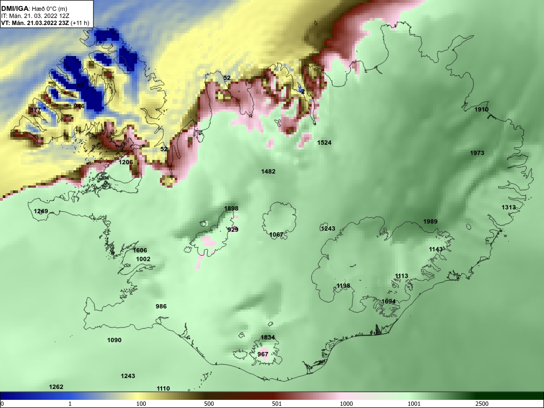Screen dimensions: 544x408
Task: Click the map value 877
Action: tap(35, 110)
